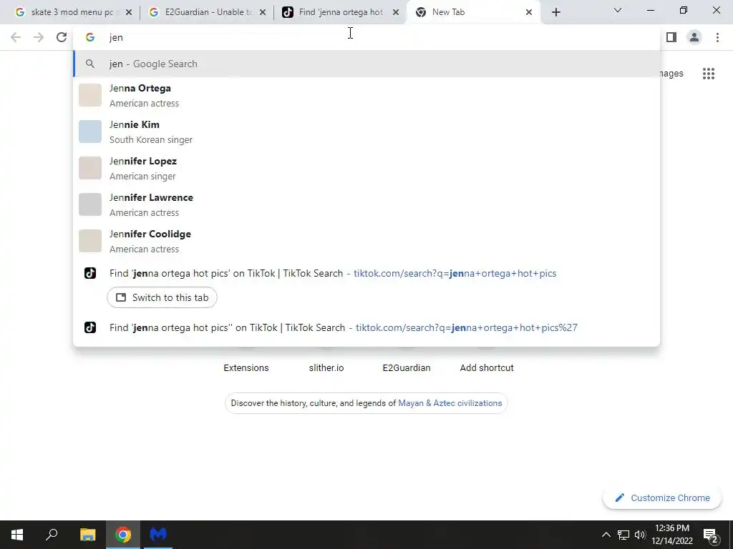Reload the page with the refresh icon
This screenshot has width=733, height=549.
[62, 37]
